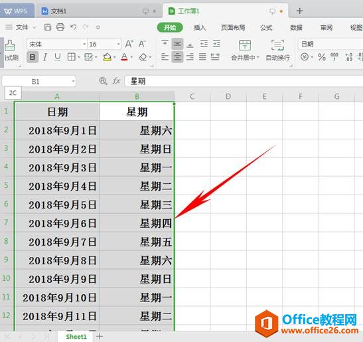This screenshot has width=363, height=342.
Task: Open font size dropdown 16
Action: (x=118, y=44)
